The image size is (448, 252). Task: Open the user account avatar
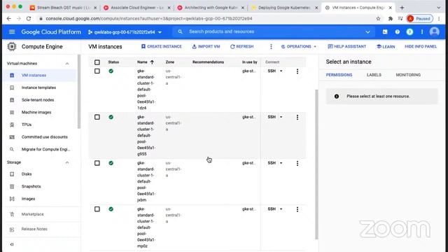point(434,31)
